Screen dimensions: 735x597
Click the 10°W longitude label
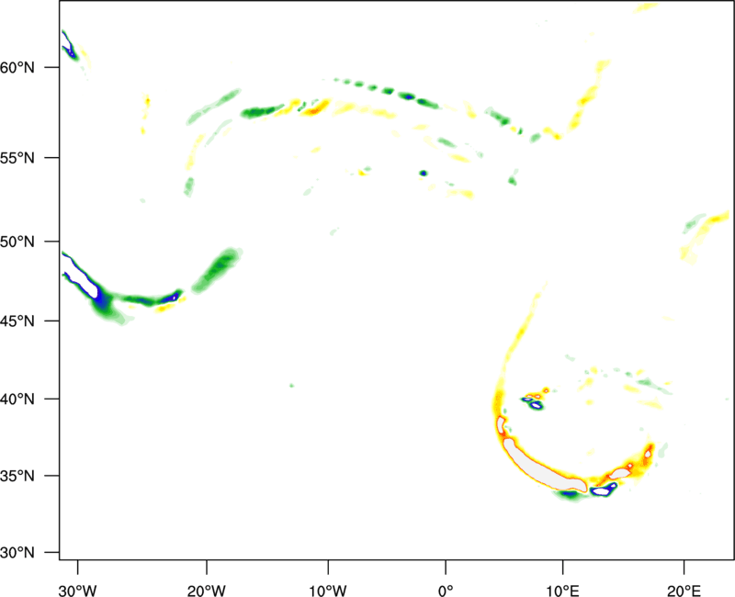[328, 591]
